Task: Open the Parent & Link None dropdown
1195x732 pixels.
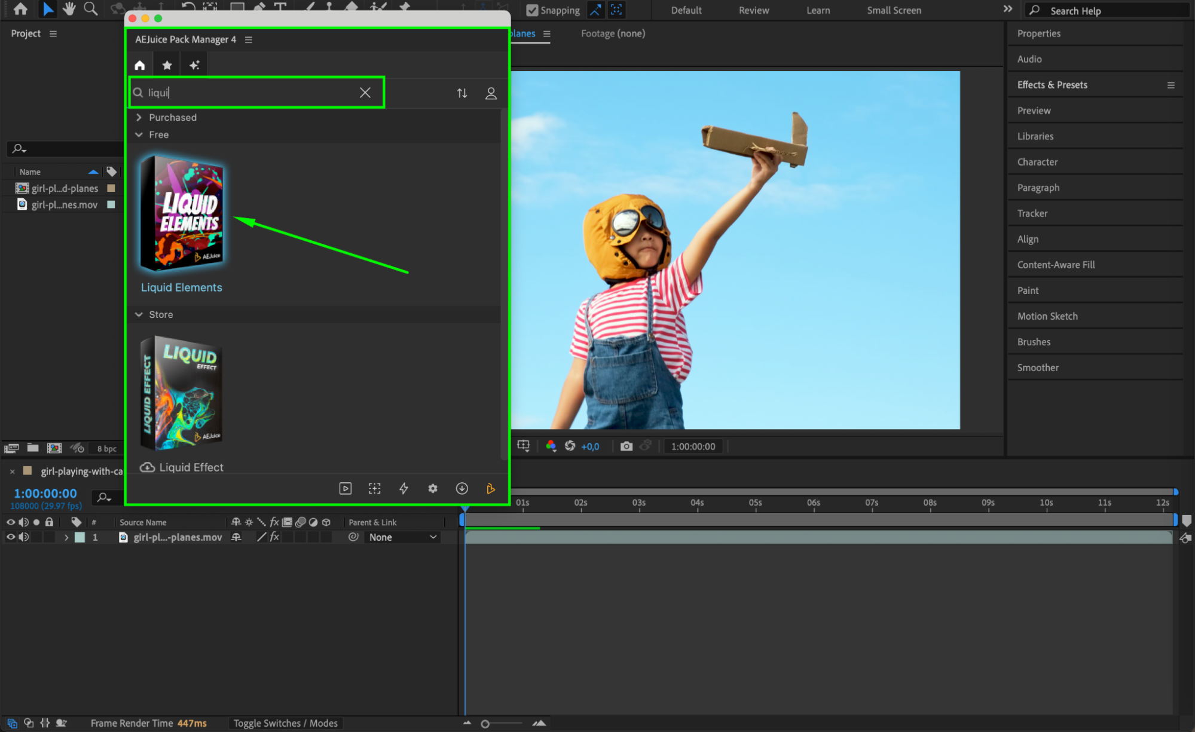Action: click(x=402, y=537)
